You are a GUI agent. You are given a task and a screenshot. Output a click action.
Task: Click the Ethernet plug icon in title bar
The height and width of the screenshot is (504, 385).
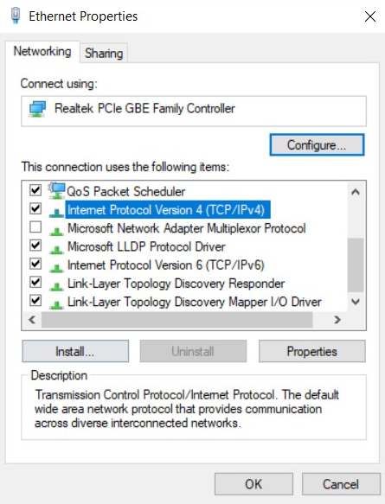[x=15, y=16]
